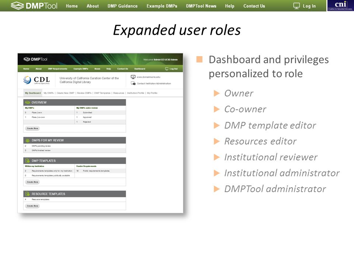Click 'DMPs pending review' row
The width and height of the screenshot is (354, 266).
click(74, 146)
